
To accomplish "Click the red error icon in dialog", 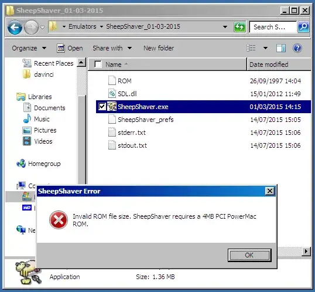I will pyautogui.click(x=59, y=220).
